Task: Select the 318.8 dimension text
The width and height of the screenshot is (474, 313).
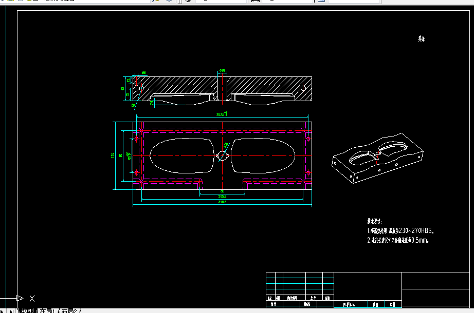Action: (x=222, y=202)
